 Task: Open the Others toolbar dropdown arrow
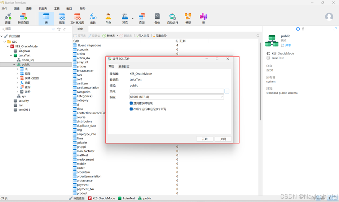(x=132, y=19)
